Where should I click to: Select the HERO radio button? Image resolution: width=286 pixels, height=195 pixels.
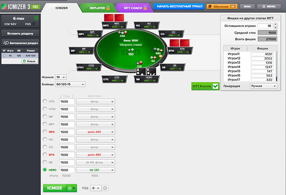click(x=45, y=170)
